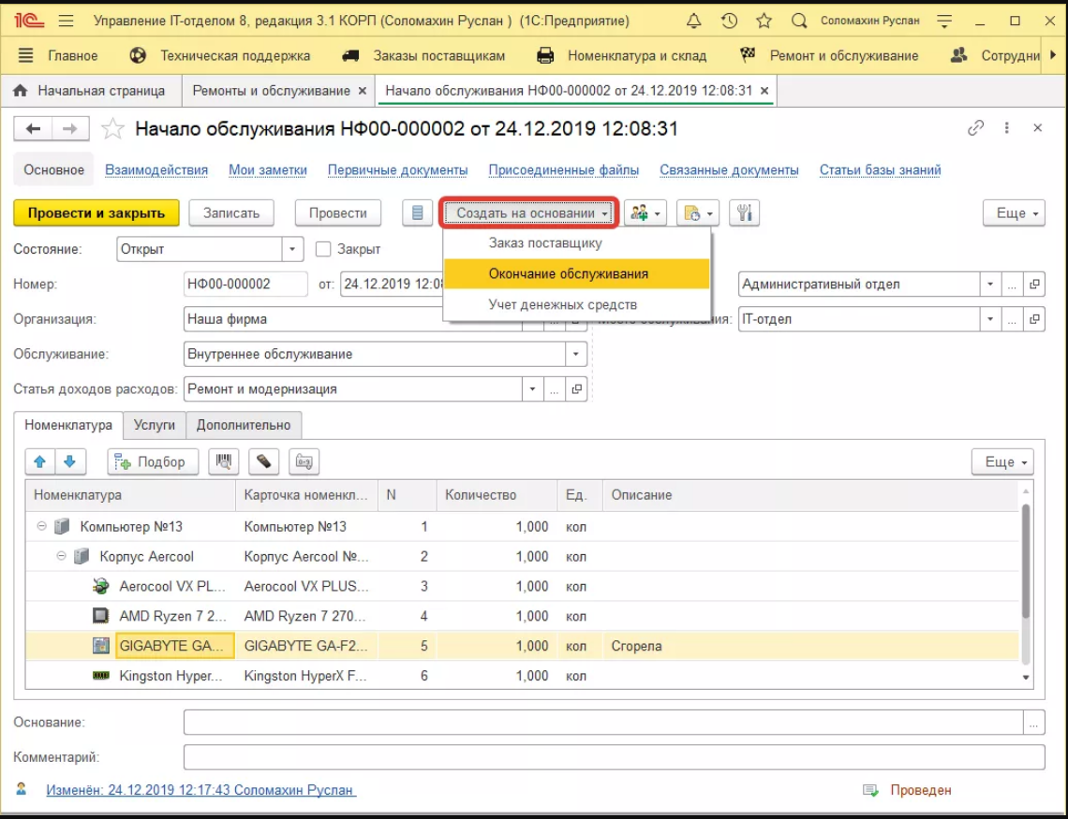Move row up with blue arrow

tap(39, 461)
